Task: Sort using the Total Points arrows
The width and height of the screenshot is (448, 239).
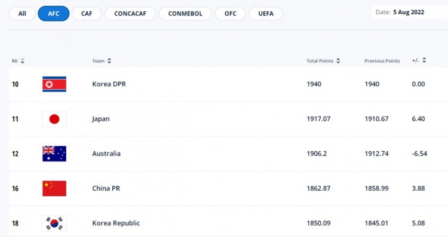Action: click(338, 61)
